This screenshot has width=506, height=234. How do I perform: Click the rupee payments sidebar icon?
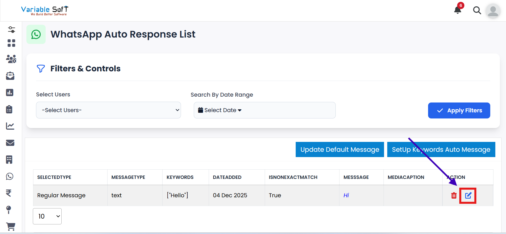(9, 193)
